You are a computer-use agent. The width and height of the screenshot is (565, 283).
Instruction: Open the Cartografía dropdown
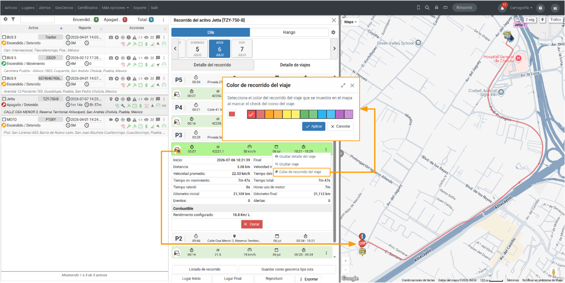pos(521,8)
